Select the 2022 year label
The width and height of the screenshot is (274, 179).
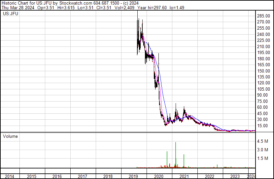(210, 176)
